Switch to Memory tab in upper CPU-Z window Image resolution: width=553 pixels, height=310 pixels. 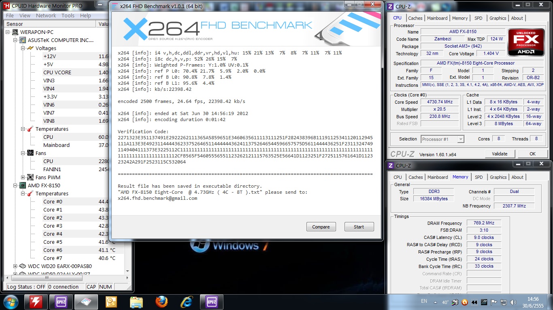[460, 18]
